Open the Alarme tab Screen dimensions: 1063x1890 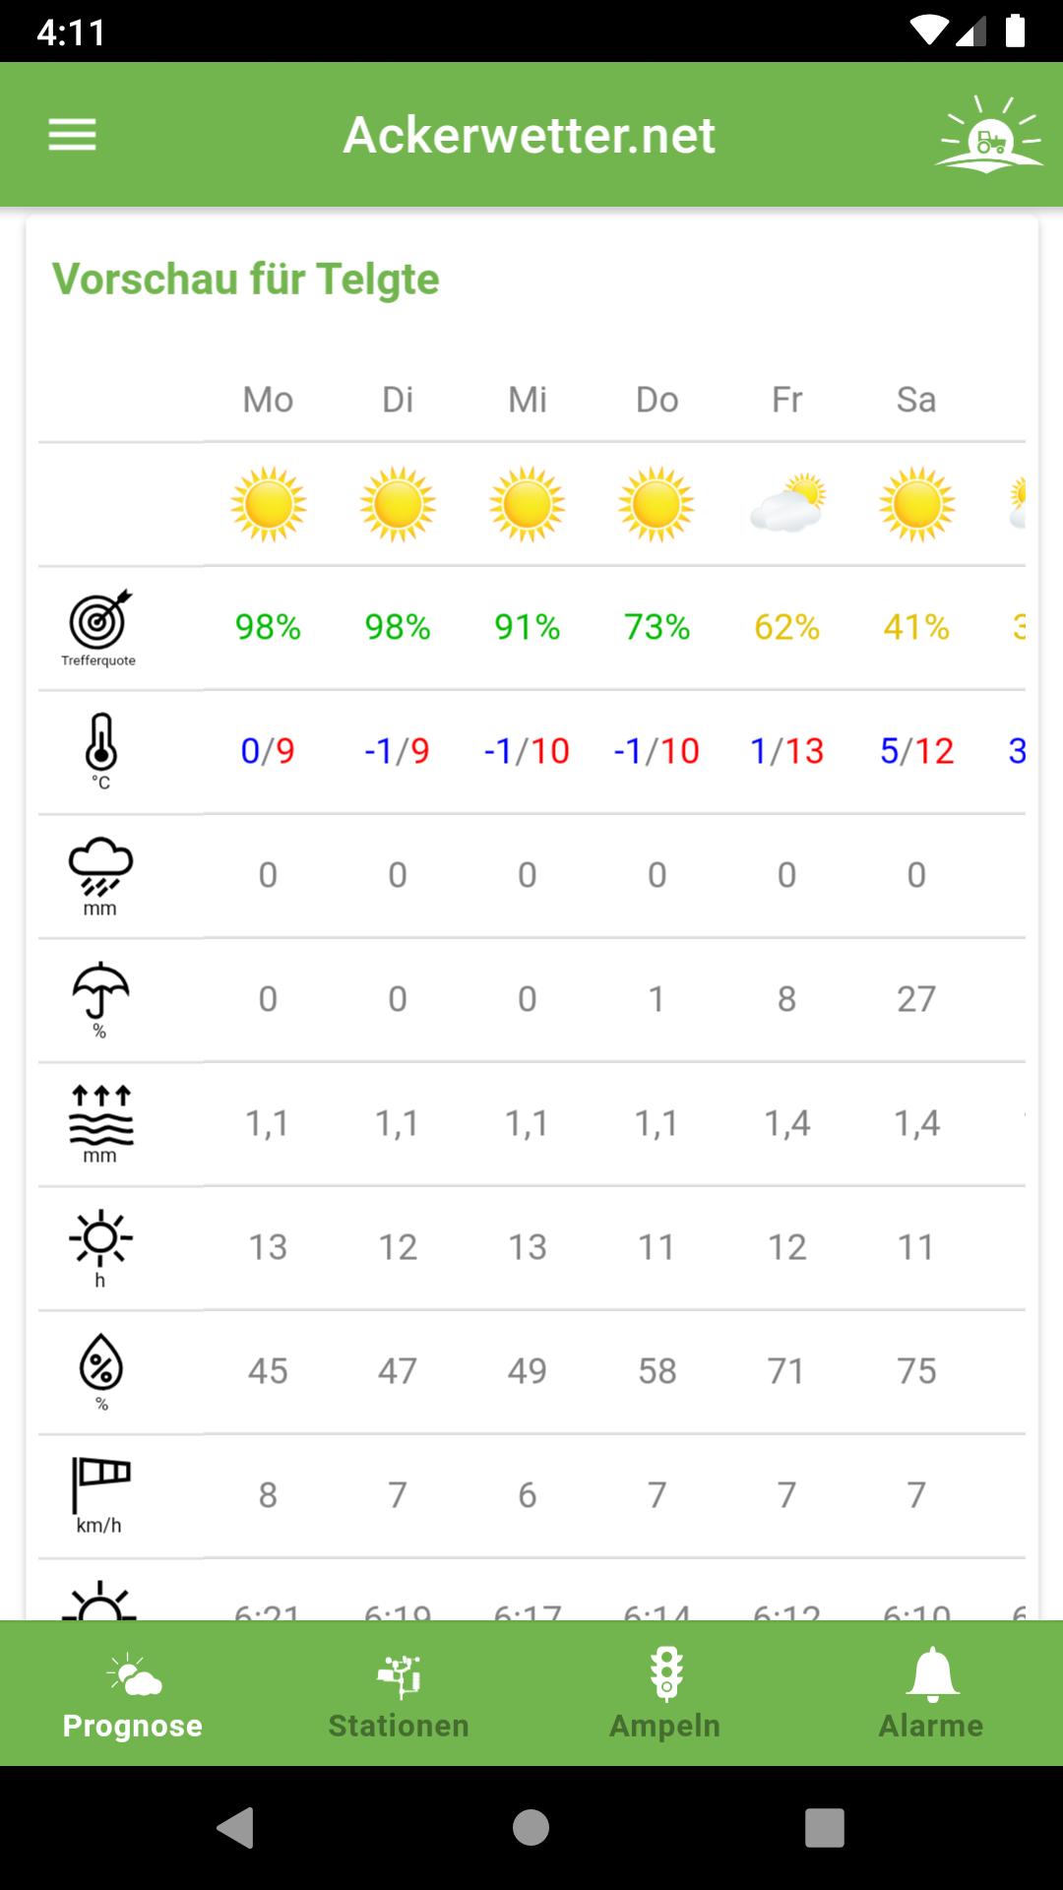tap(930, 1693)
